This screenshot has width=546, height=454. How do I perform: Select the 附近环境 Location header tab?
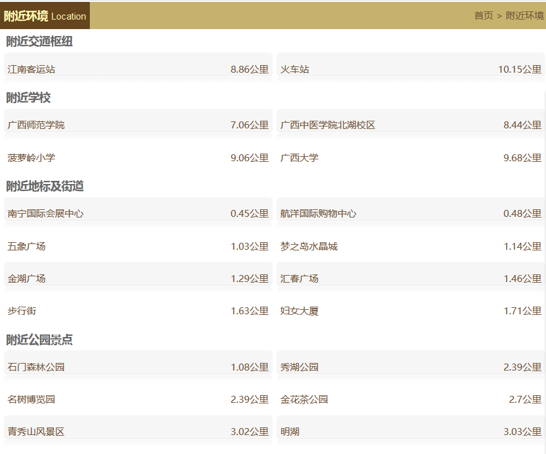45,16
